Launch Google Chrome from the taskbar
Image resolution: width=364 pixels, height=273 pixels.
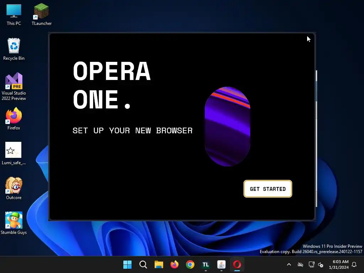point(190,264)
